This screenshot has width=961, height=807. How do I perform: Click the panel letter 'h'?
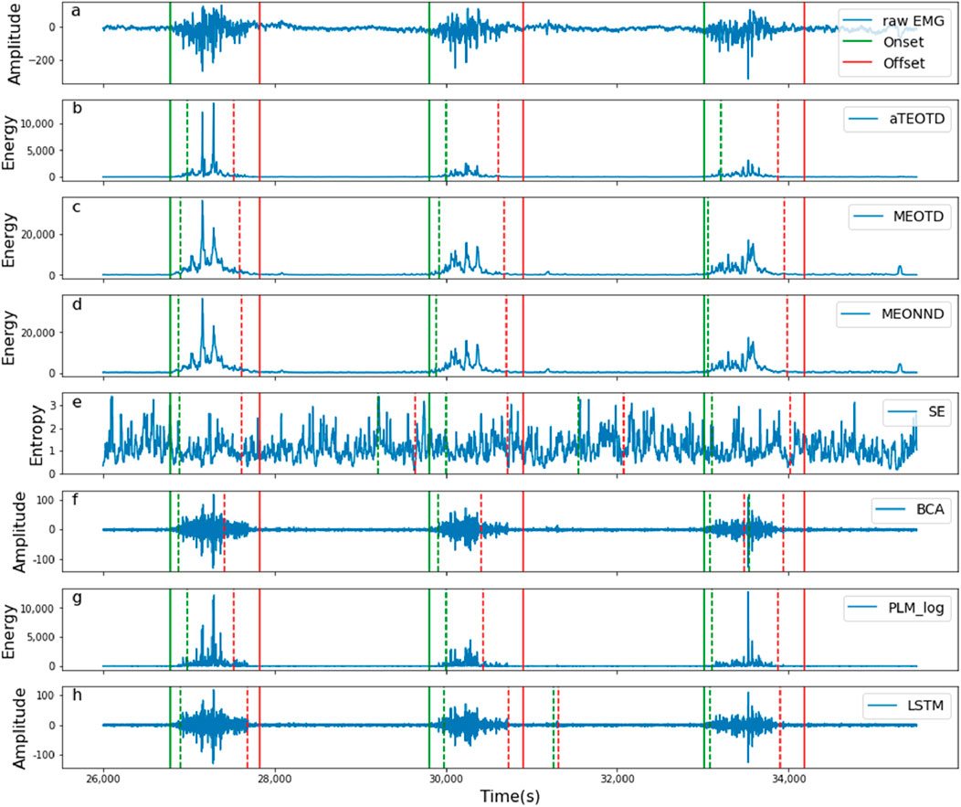(x=77, y=695)
